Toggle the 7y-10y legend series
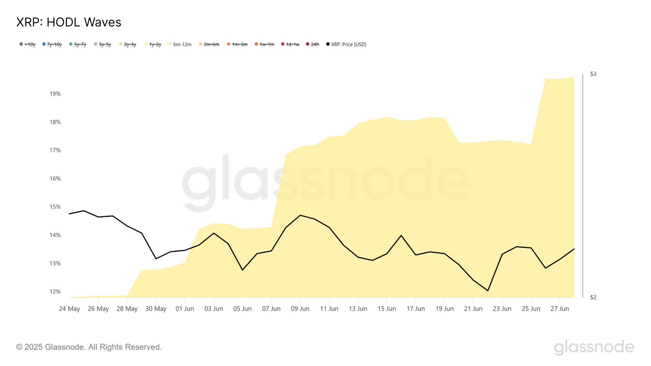651x366 pixels. (x=52, y=44)
